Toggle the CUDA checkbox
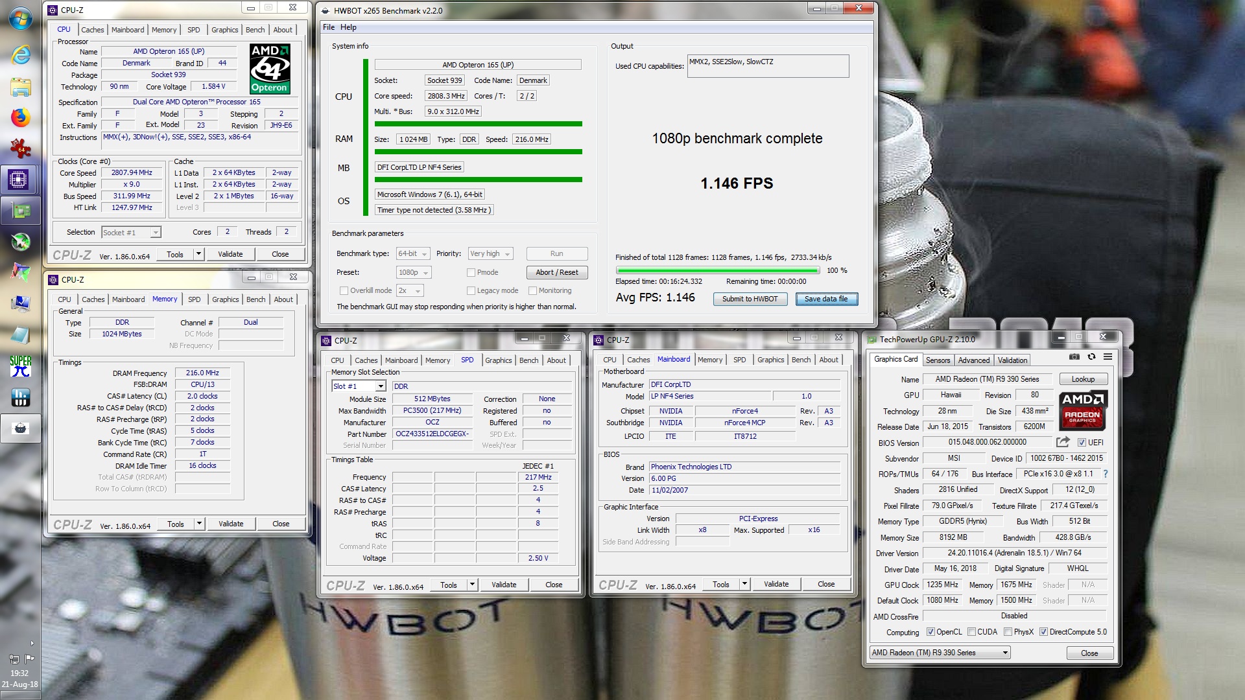Screen dimensions: 1245x700 [972, 632]
